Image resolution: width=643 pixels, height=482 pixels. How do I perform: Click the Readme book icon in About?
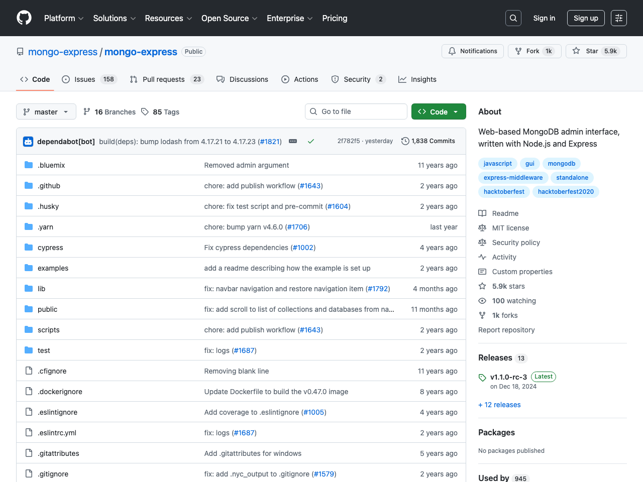pyautogui.click(x=482, y=213)
